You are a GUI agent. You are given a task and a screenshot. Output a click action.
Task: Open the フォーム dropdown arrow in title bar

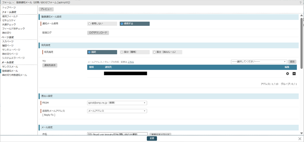pos(13,3)
